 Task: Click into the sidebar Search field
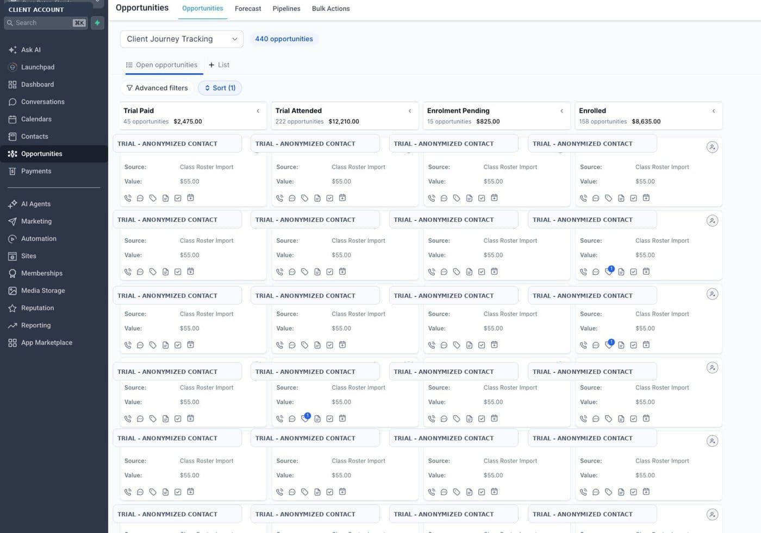coord(46,23)
